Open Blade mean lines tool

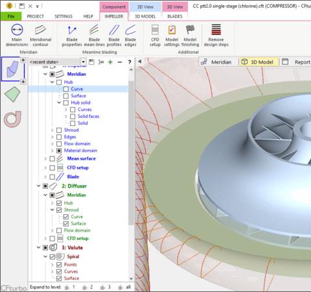click(x=94, y=35)
